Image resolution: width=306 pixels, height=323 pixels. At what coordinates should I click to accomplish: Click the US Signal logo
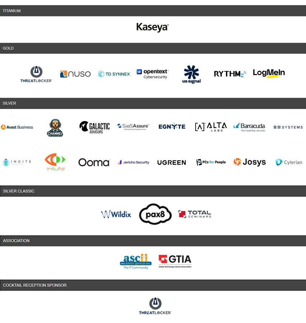191,74
